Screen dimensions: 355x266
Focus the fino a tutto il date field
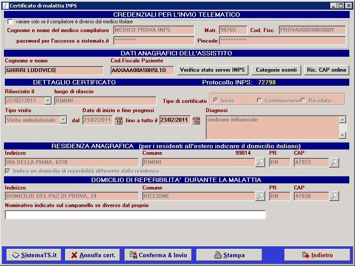[175, 120]
